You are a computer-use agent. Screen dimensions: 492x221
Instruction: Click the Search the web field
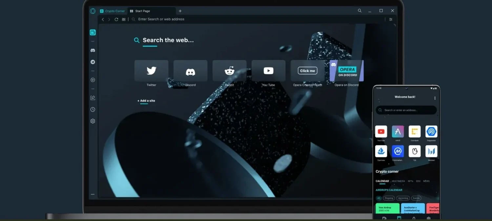coord(164,40)
